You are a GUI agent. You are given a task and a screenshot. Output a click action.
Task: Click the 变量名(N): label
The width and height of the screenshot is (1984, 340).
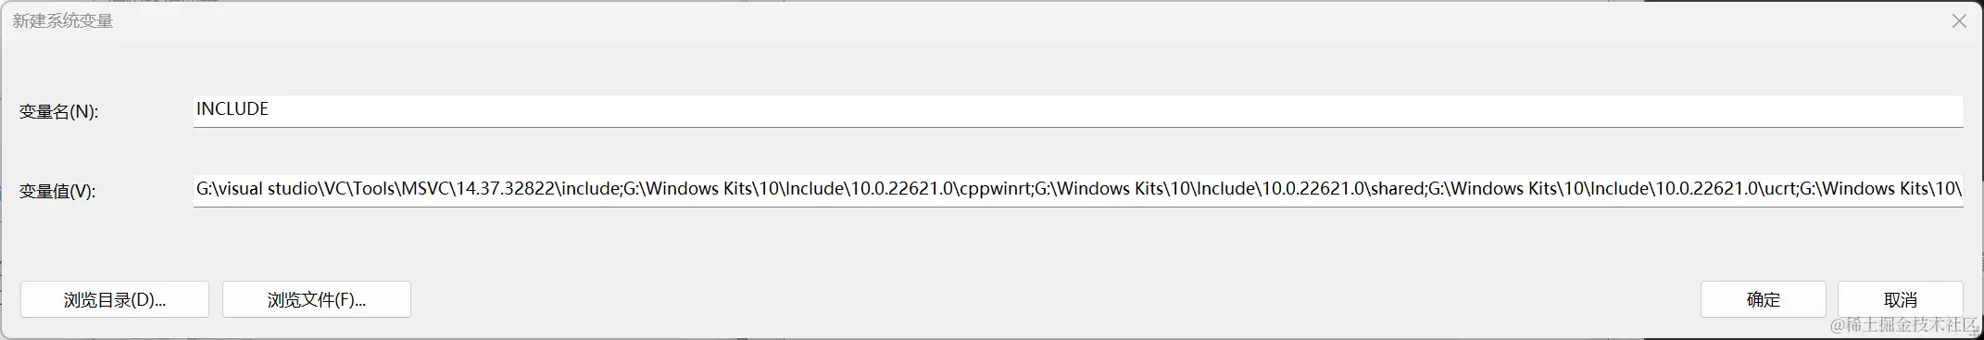(x=58, y=111)
